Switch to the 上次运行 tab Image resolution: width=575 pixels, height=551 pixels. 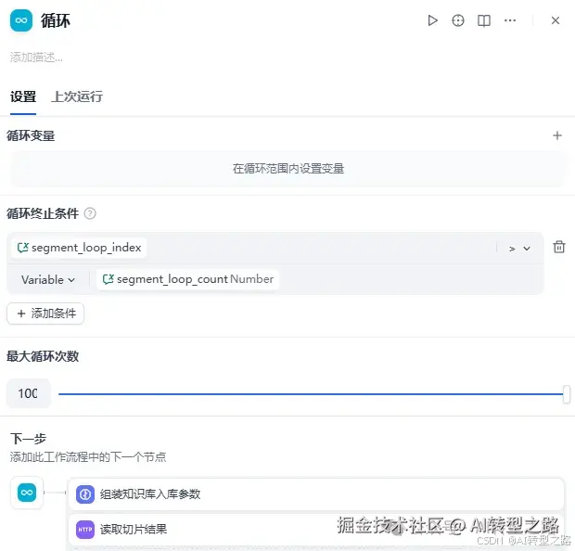click(77, 96)
